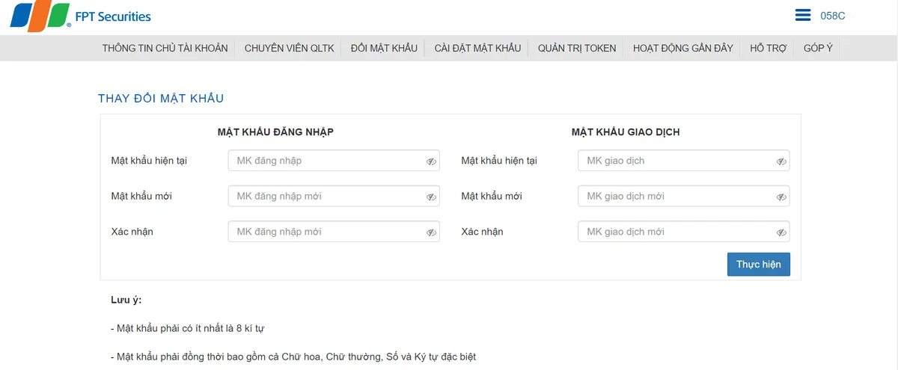Open Chuyên viên QLTK menu

click(x=290, y=48)
